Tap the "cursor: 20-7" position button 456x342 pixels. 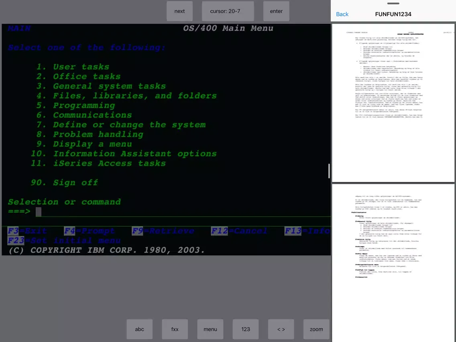228,11
